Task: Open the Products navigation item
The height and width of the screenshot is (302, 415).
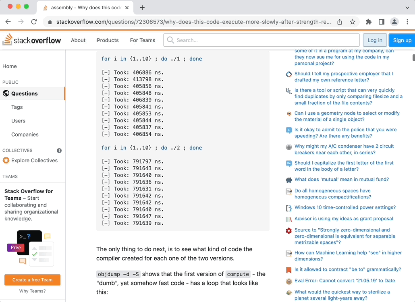Action: pos(108,40)
